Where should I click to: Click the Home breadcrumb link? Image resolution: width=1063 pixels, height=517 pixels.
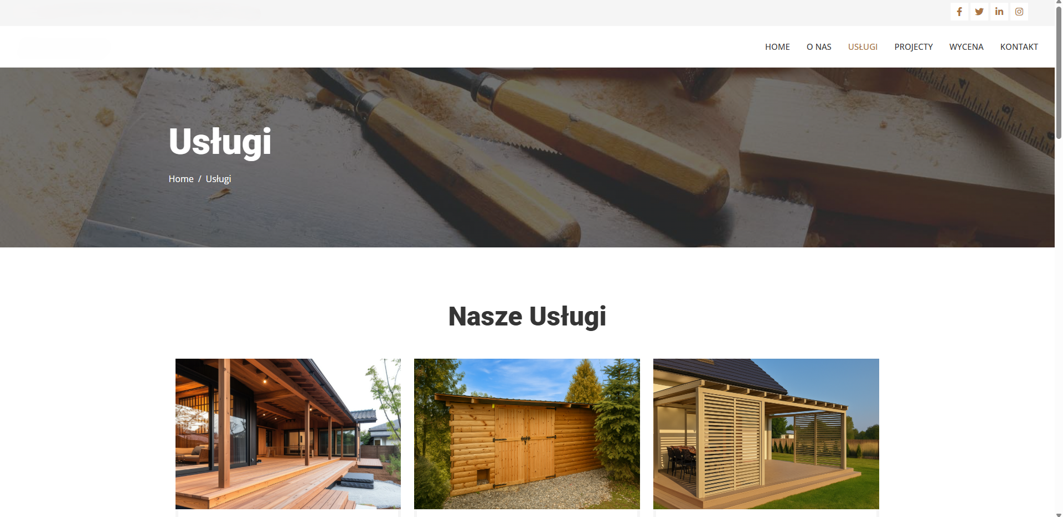point(181,179)
